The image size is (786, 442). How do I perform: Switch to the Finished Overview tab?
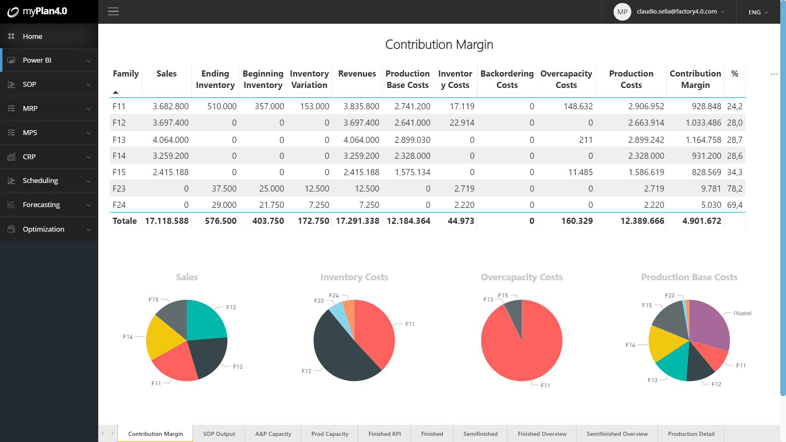pos(542,434)
